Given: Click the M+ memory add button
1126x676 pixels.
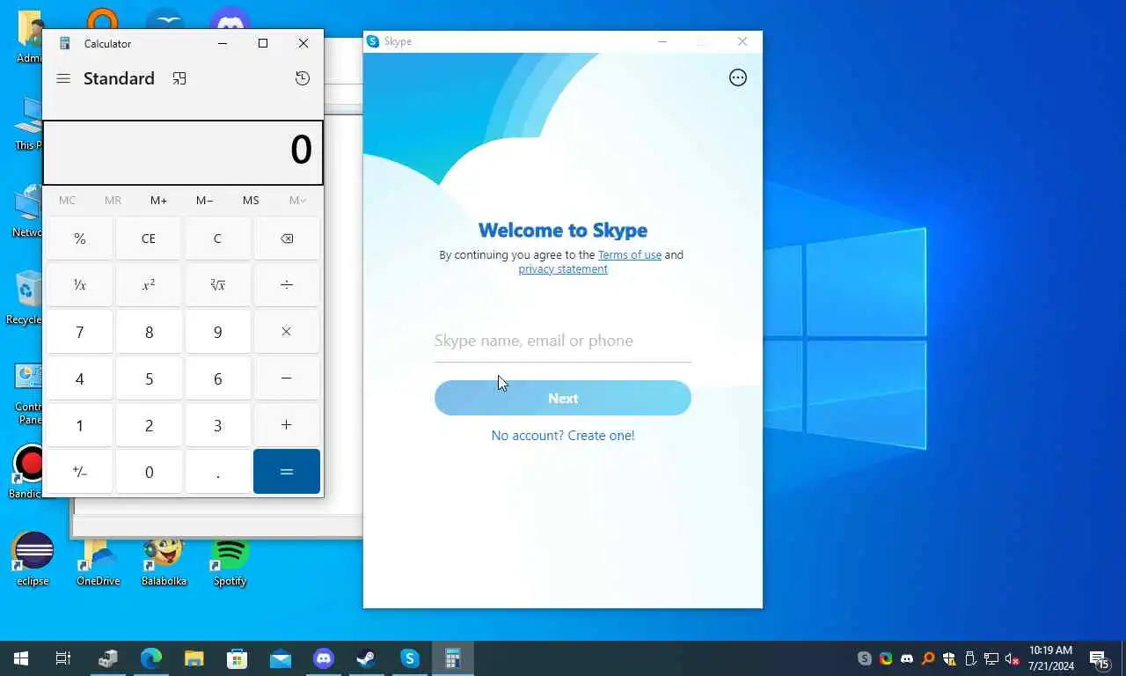Looking at the screenshot, I should coord(158,201).
